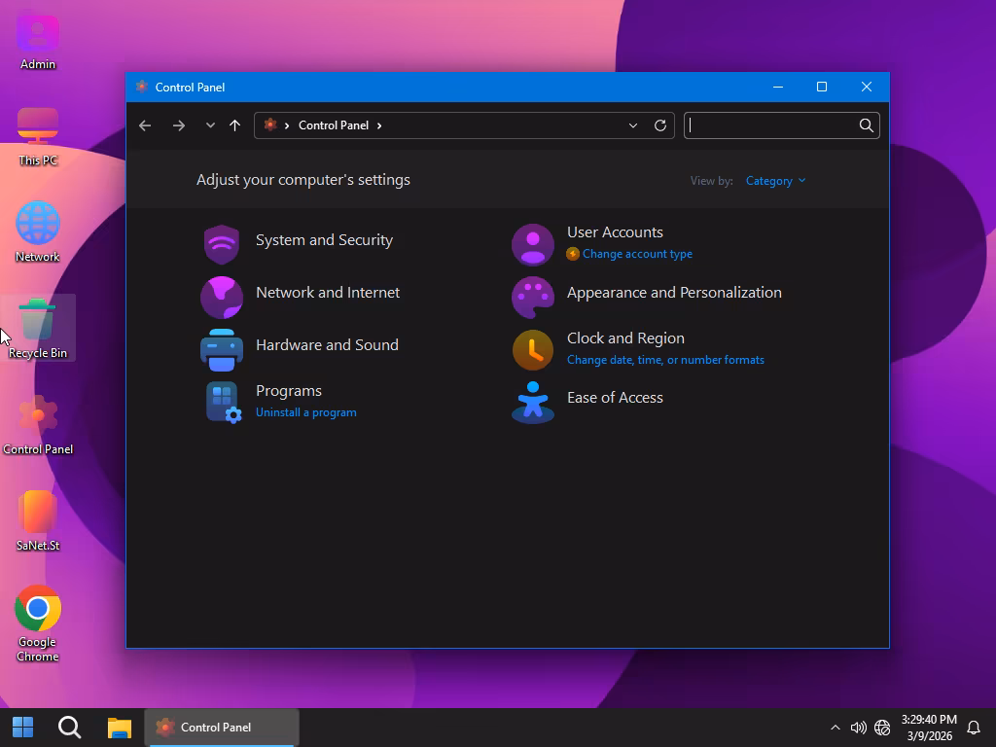Viewport: 996px width, 747px height.
Task: Expand the View by Category dropdown
Action: click(775, 181)
